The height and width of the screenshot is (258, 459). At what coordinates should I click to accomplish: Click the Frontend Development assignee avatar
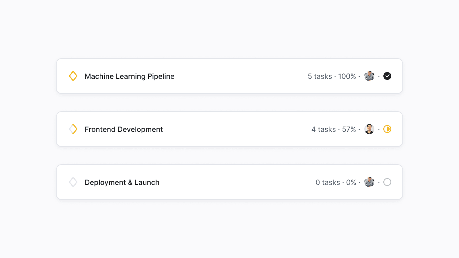[369, 129]
